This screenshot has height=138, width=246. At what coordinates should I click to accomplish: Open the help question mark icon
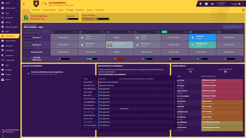click(206, 4)
